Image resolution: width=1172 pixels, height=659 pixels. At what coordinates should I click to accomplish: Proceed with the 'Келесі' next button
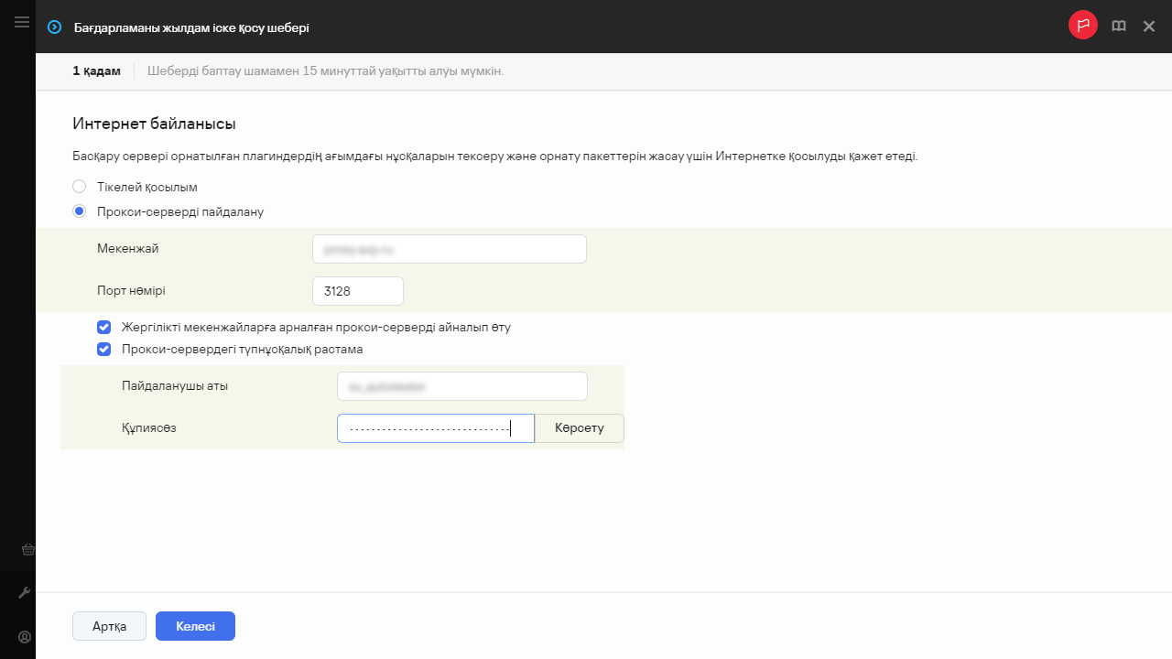(x=195, y=626)
